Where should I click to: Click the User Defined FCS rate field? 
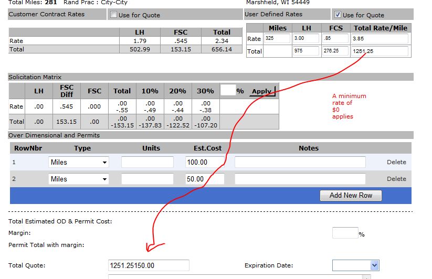tap(335, 38)
